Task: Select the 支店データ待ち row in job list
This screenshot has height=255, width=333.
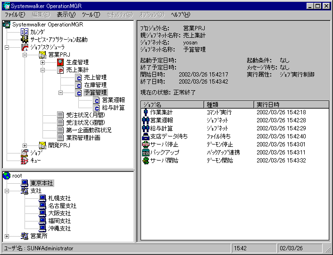Action: [169, 136]
